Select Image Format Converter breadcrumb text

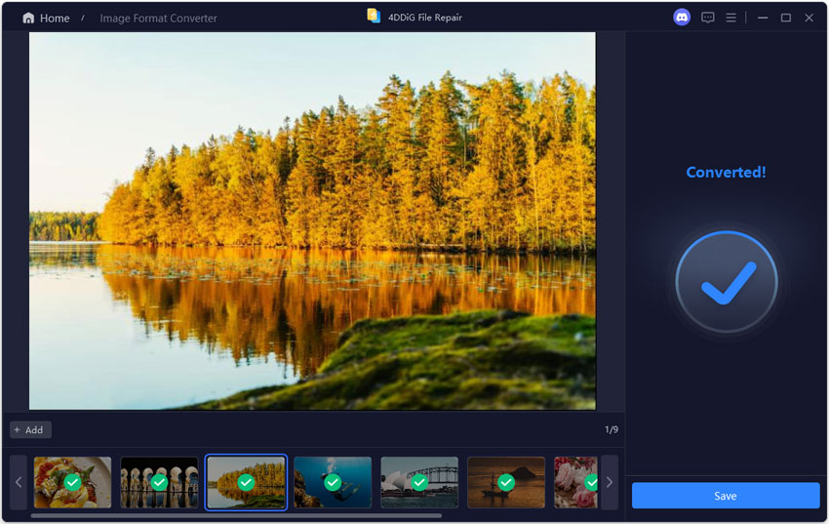point(159,18)
